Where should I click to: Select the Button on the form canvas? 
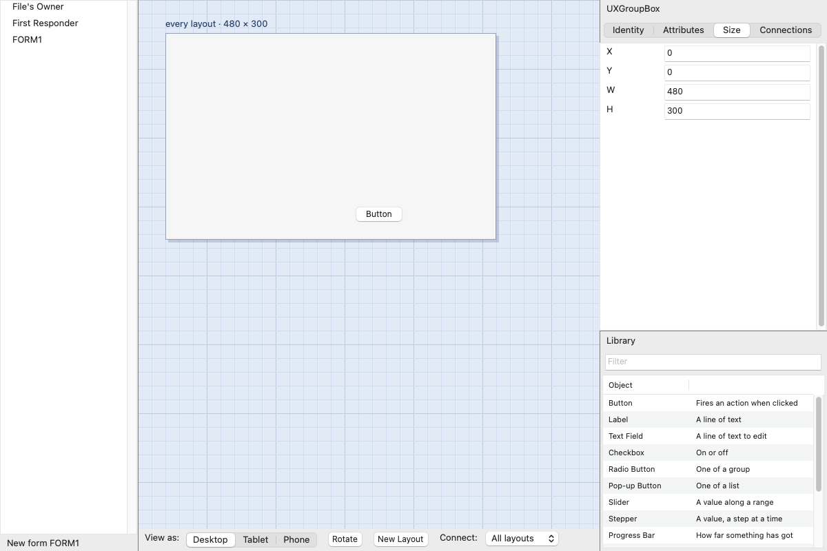(379, 214)
